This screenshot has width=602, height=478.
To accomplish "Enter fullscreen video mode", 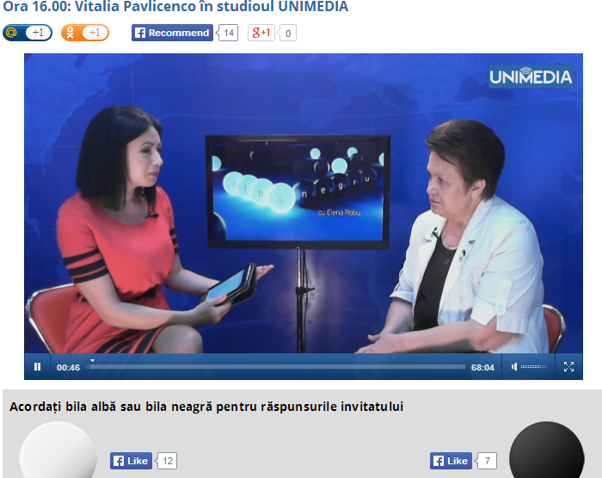I will coord(568,367).
